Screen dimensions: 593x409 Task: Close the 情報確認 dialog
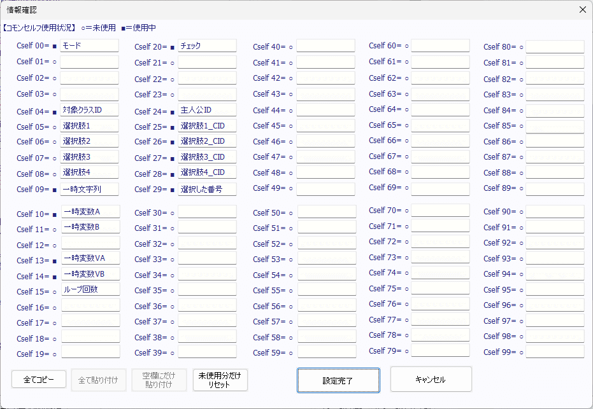[x=582, y=10]
